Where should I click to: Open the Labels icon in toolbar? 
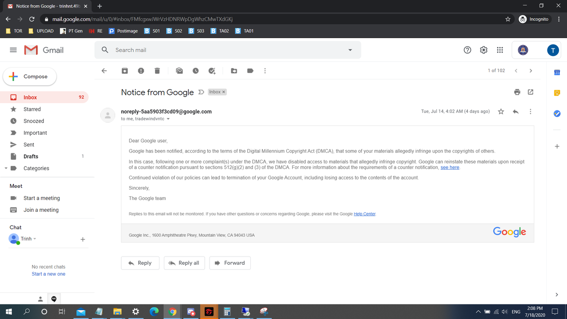(250, 71)
